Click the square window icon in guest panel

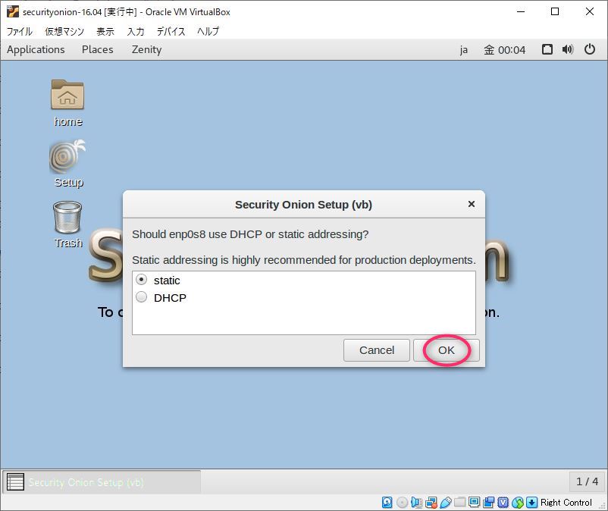pos(547,49)
